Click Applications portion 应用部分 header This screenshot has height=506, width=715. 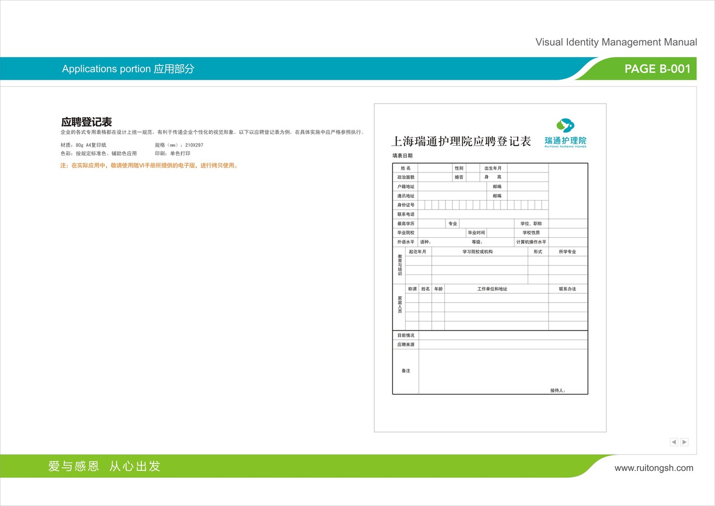click(128, 69)
